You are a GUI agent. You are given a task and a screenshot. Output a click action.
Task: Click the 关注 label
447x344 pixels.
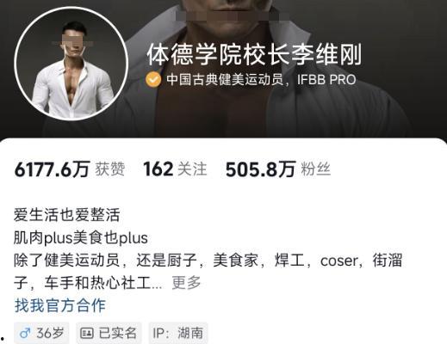click(192, 169)
